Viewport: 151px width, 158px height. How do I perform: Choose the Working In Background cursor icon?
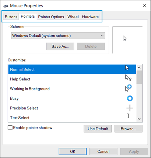click(128, 88)
